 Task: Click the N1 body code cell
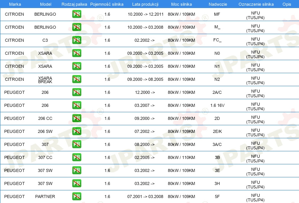(x=217, y=66)
